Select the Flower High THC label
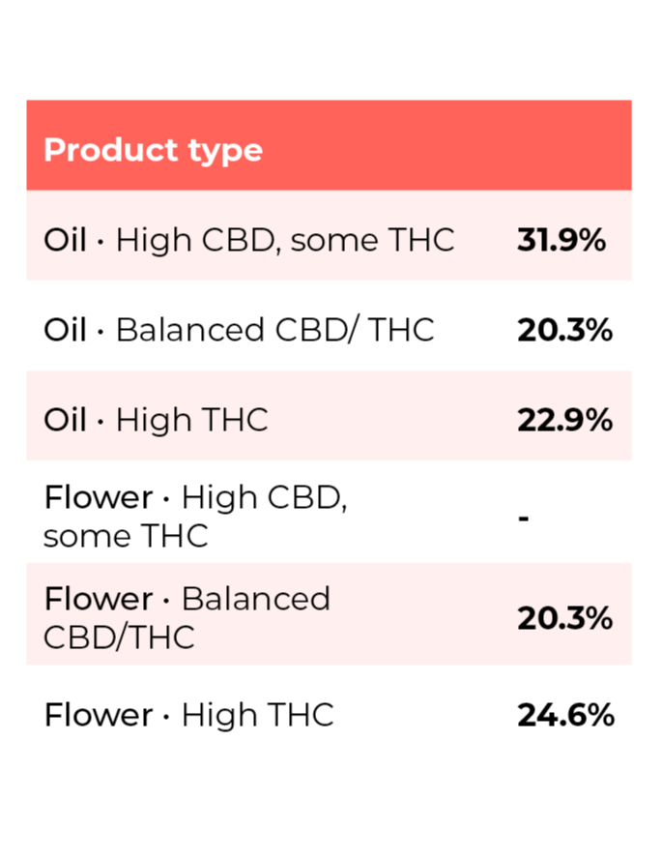This screenshot has height=860, width=662. [x=189, y=715]
